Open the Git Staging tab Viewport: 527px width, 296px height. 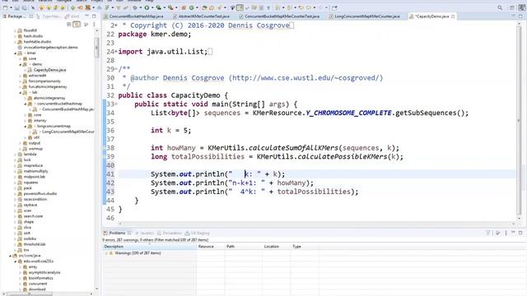pos(198,233)
